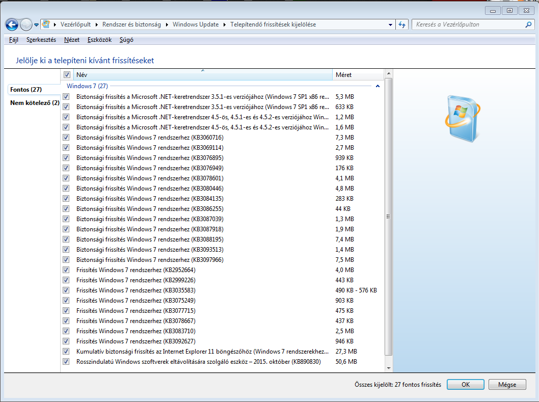The width and height of the screenshot is (539, 402).
Task: Click the refresh icon beside address bar
Action: [x=402, y=24]
